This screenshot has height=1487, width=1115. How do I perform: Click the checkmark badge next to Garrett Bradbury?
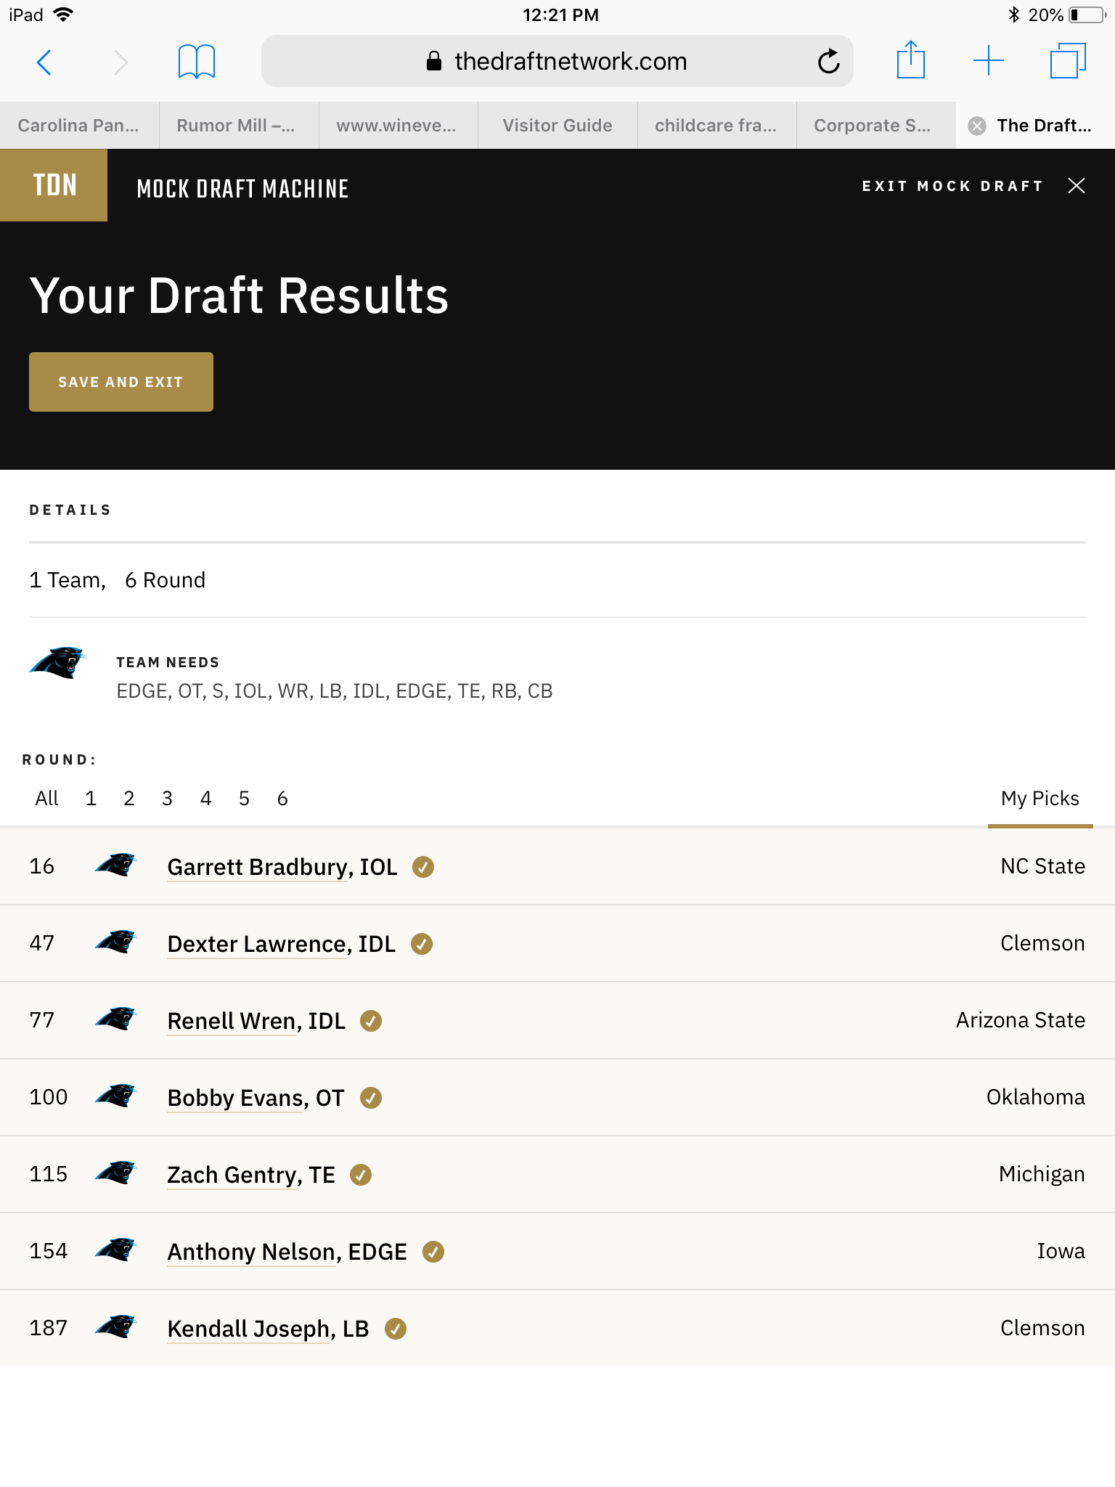pyautogui.click(x=423, y=867)
